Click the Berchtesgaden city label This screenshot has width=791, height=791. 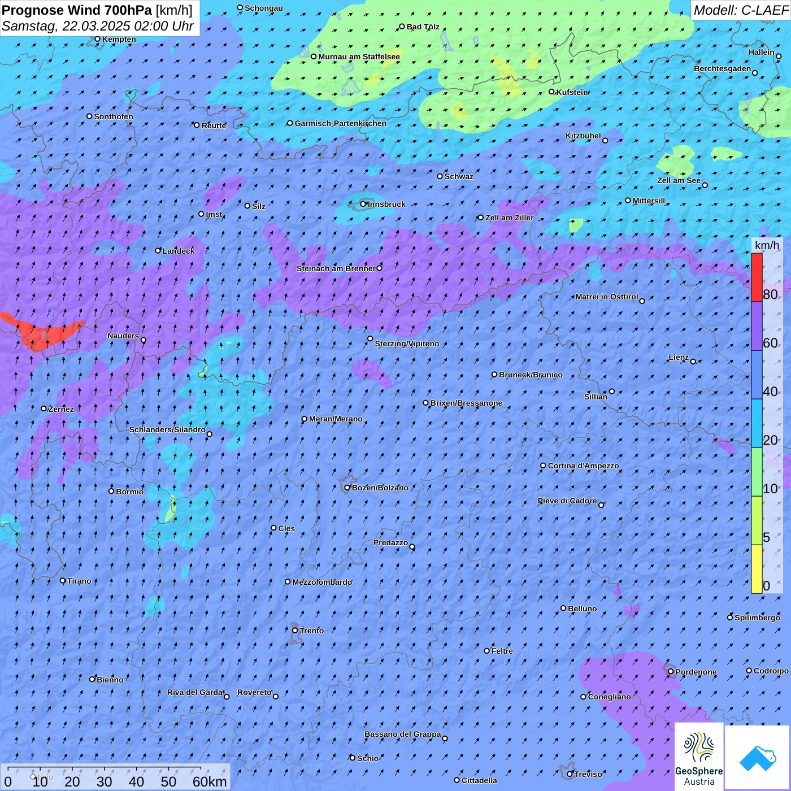pyautogui.click(x=722, y=68)
